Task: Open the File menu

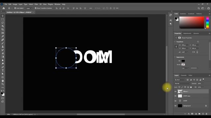Action: click(x=6, y=4)
